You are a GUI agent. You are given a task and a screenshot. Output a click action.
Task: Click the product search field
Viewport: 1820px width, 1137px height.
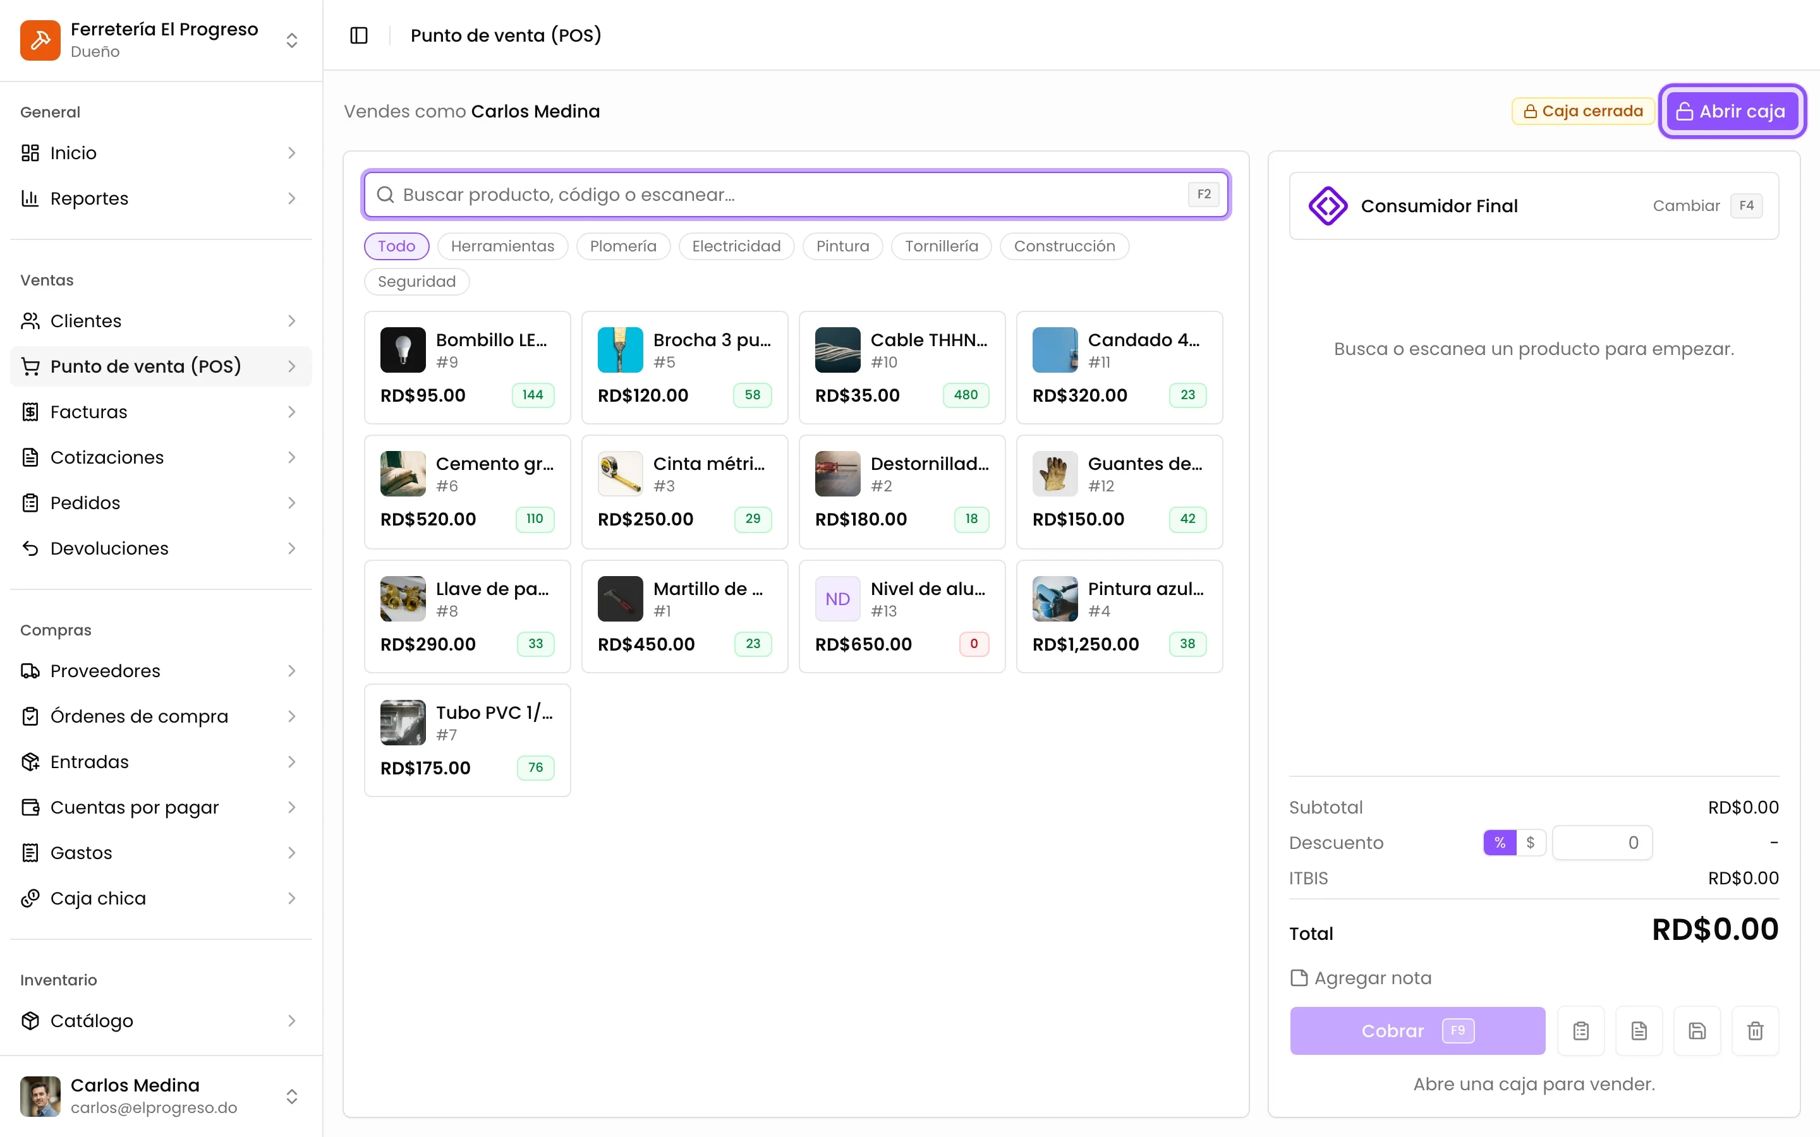(796, 195)
